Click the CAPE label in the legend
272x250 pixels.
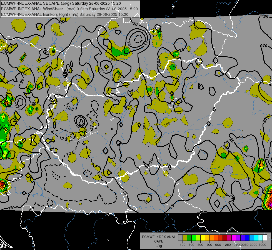pyautogui.click(x=159, y=241)
